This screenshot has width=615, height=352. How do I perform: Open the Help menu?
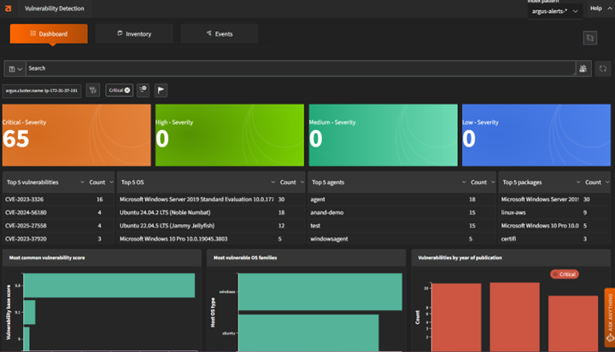point(596,9)
